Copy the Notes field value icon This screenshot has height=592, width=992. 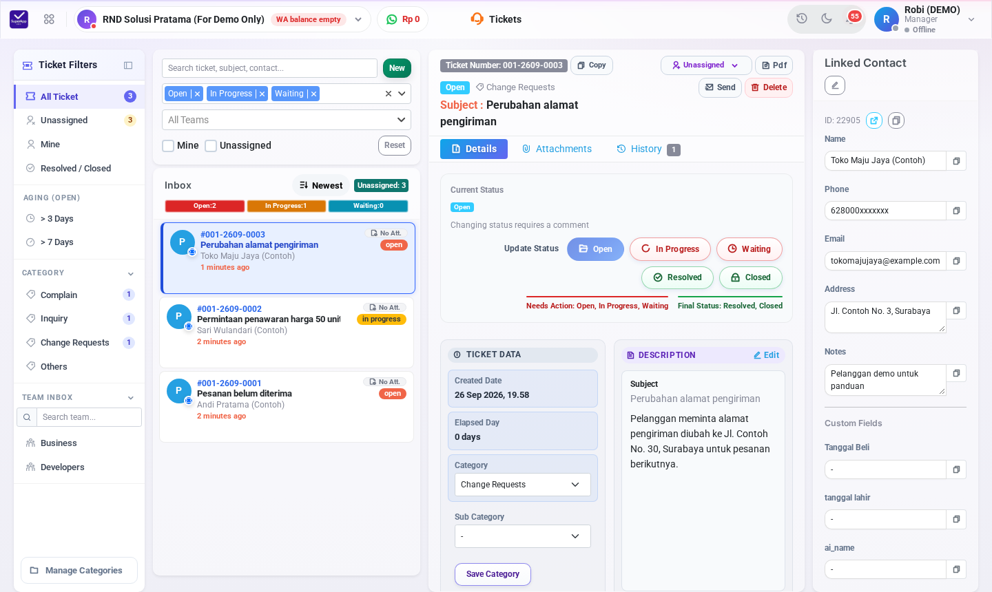(x=956, y=373)
